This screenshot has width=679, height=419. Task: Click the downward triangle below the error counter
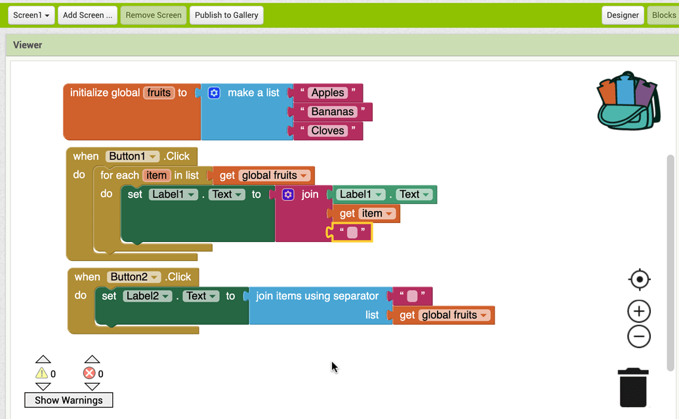pyautogui.click(x=92, y=386)
